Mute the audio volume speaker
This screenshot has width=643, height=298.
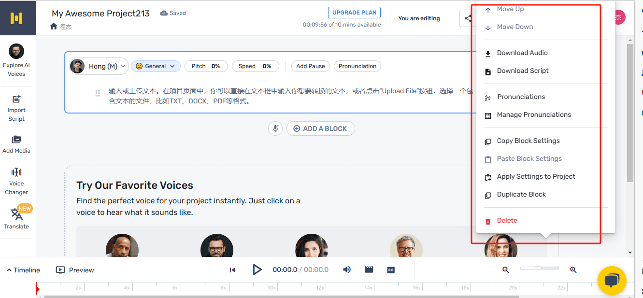click(347, 270)
